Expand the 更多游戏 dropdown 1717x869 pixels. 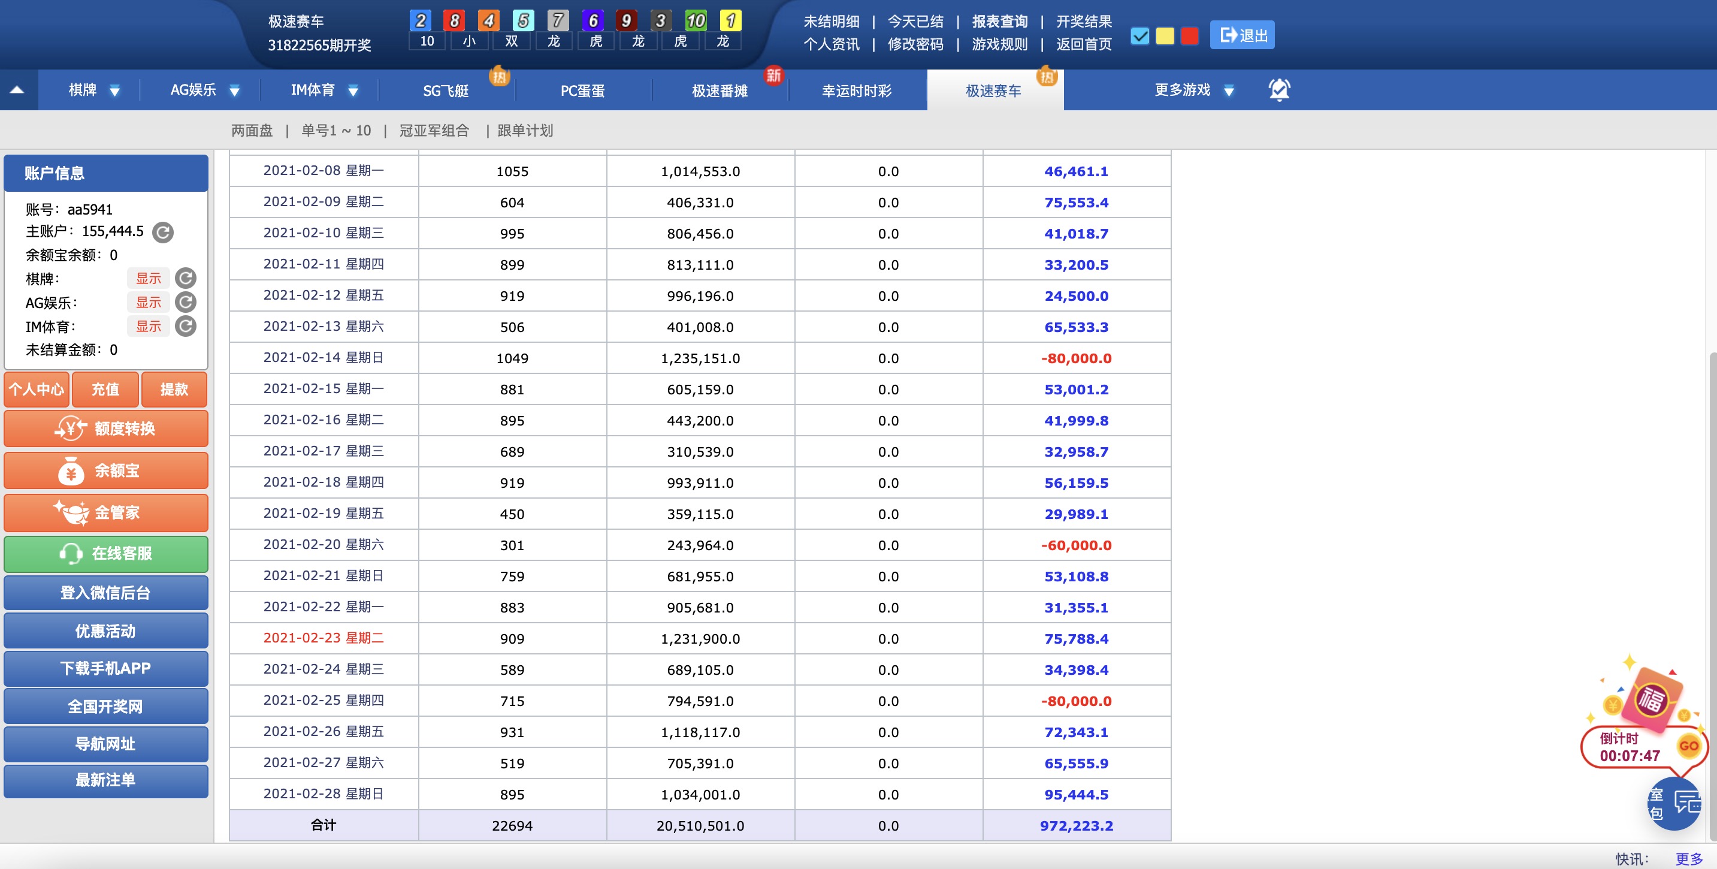[1229, 90]
